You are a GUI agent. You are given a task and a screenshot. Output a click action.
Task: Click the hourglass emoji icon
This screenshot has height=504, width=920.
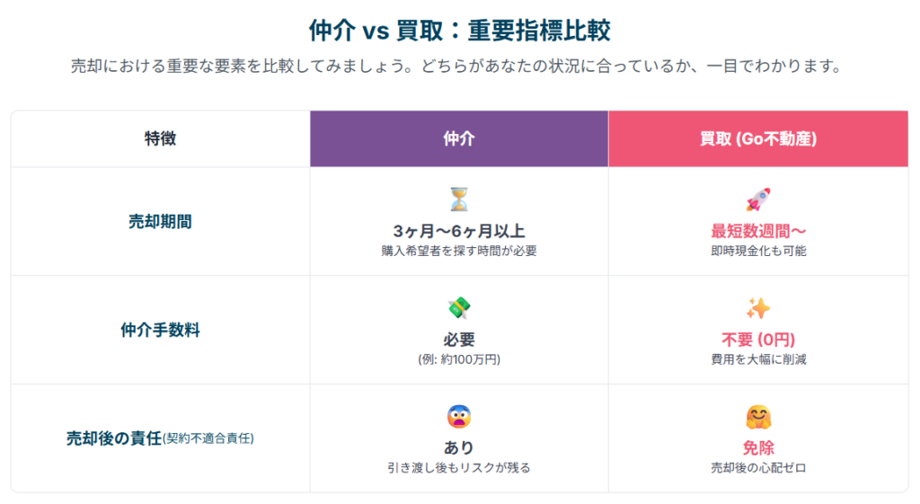[459, 199]
